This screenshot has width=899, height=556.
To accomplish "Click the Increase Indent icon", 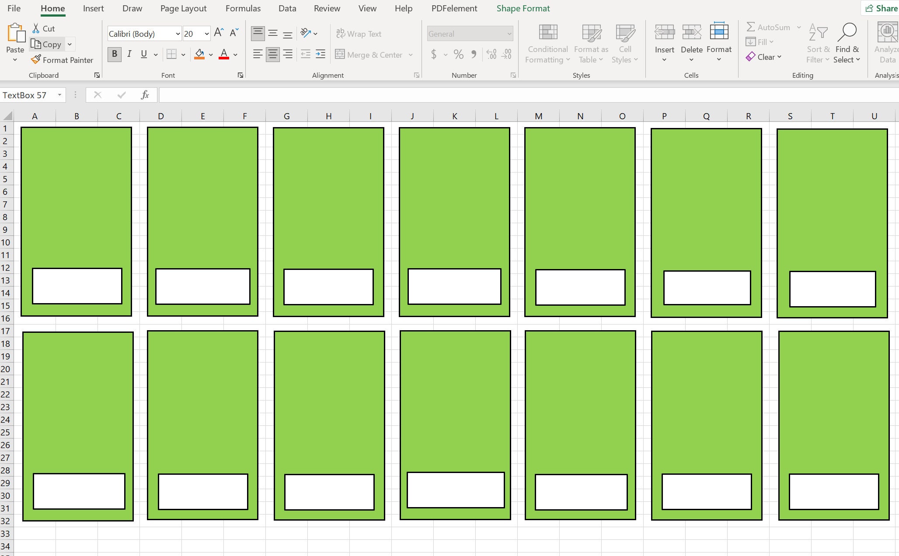I will 321,54.
